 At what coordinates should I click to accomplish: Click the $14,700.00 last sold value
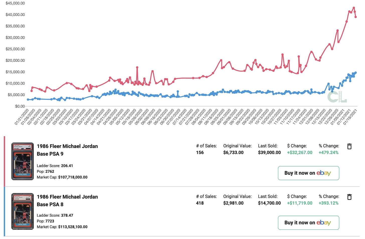click(269, 203)
